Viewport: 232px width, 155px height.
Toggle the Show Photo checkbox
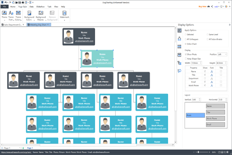[x=186, y=54]
